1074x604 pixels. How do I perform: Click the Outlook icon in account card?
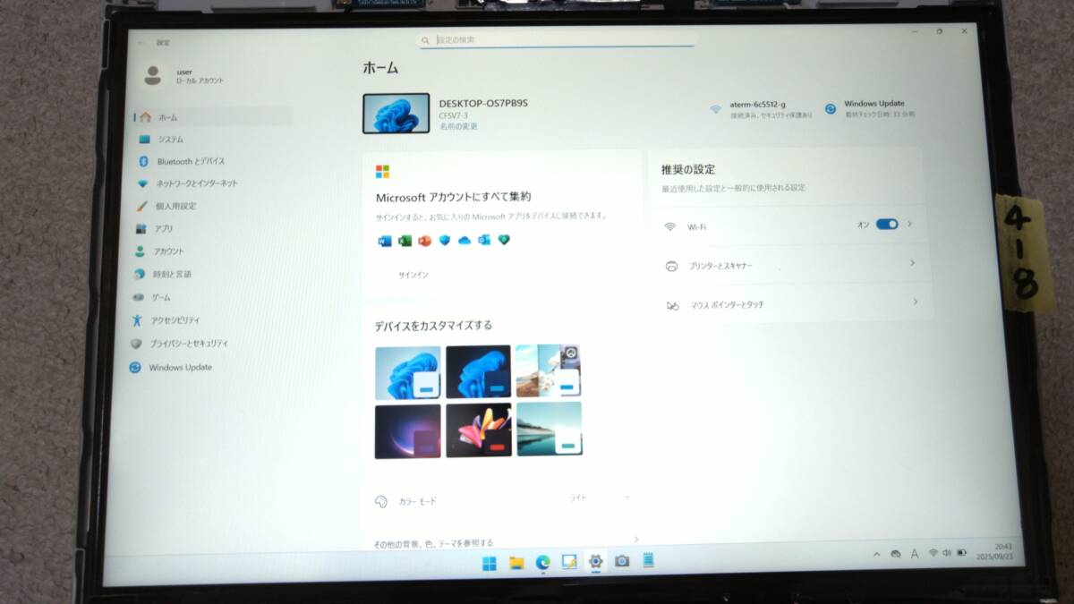(484, 240)
